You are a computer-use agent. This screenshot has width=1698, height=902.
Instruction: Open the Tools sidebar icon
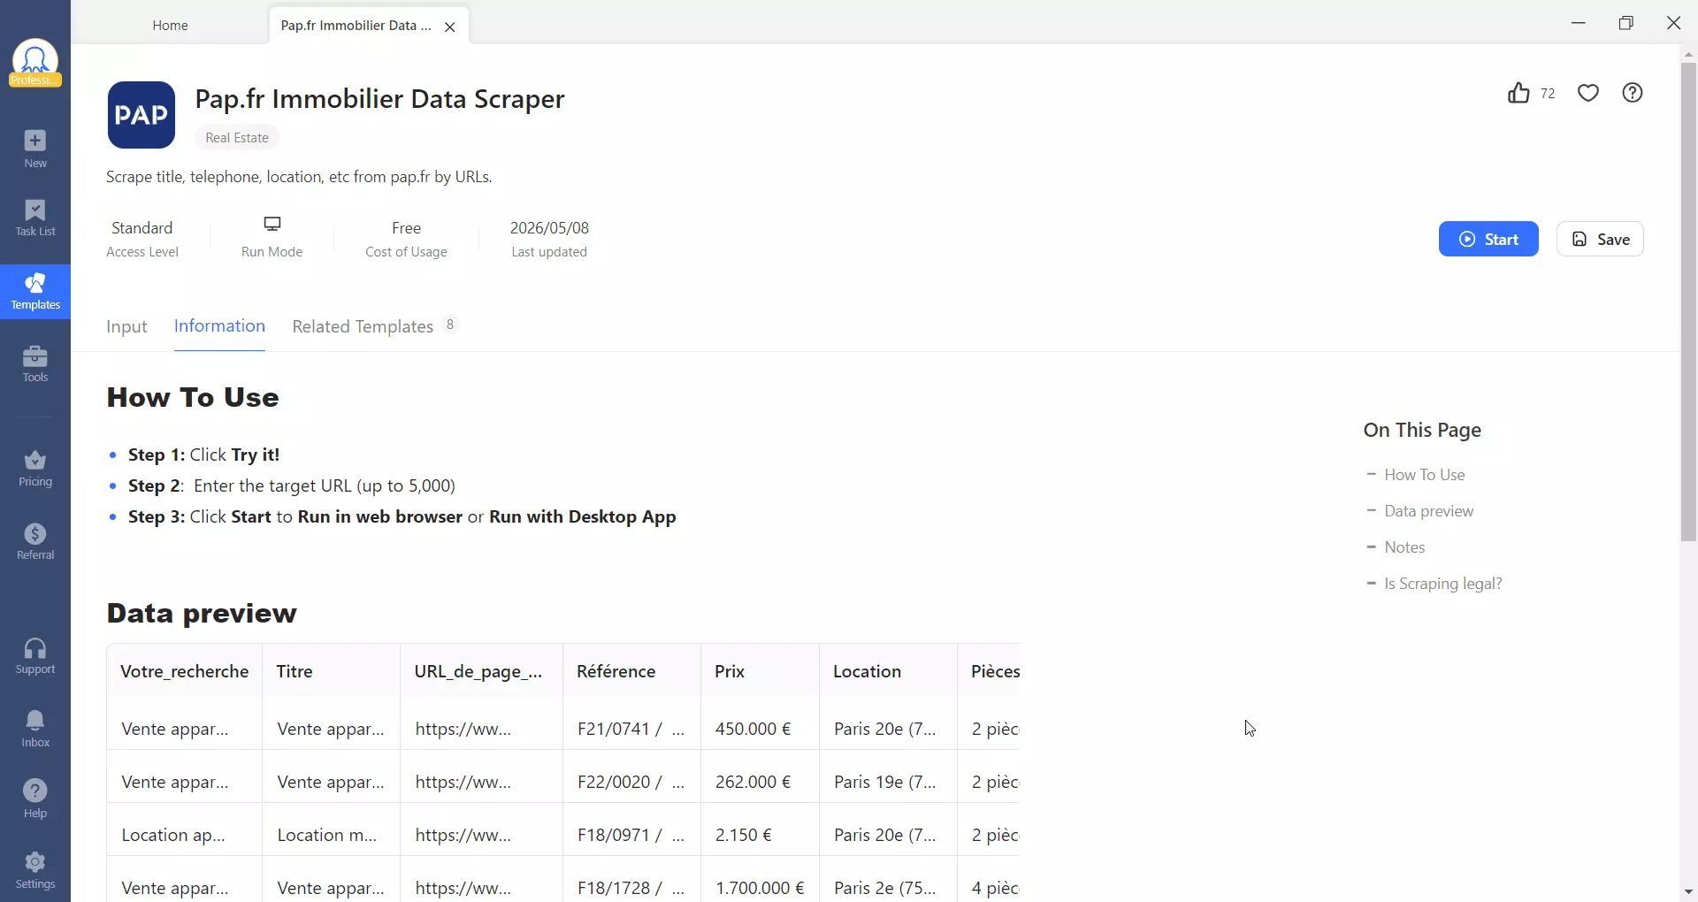coord(35,363)
